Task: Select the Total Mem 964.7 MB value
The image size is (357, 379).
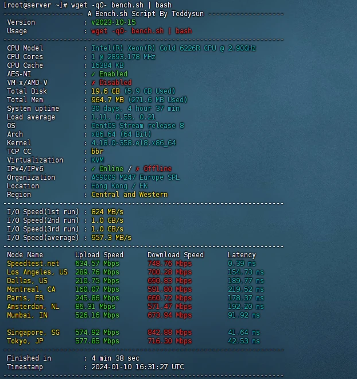Action: tap(107, 100)
